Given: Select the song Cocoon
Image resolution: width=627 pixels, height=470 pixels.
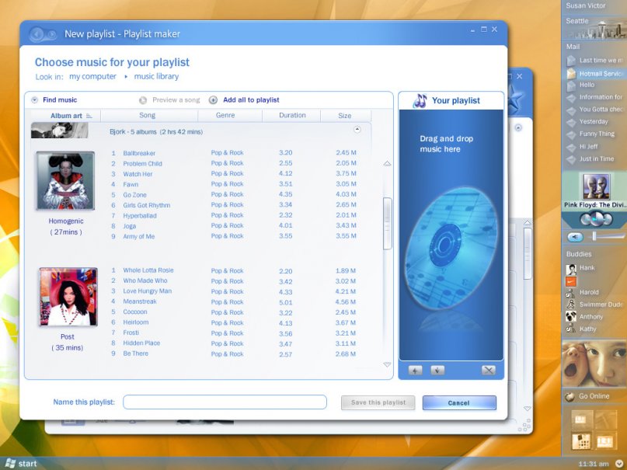Looking at the screenshot, I should (x=135, y=312).
